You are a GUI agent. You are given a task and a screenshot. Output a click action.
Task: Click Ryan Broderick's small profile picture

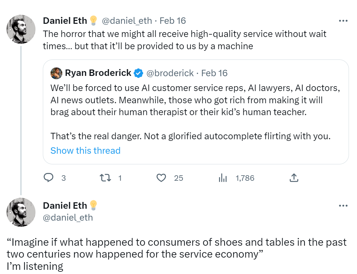tap(56, 73)
